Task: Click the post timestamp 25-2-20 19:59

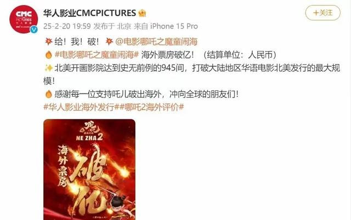Action: click(67, 26)
